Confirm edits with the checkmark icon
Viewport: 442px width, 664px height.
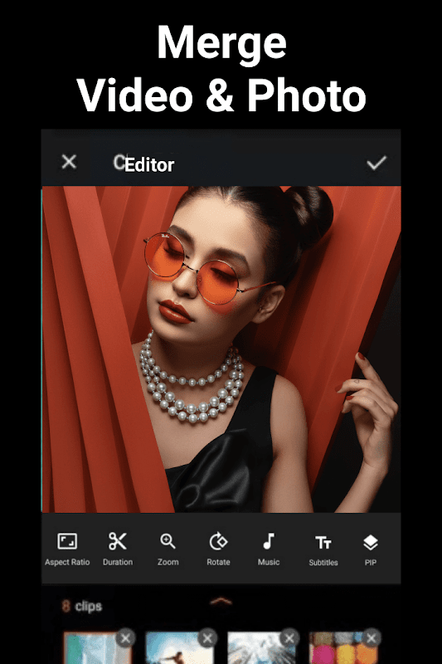(x=376, y=163)
